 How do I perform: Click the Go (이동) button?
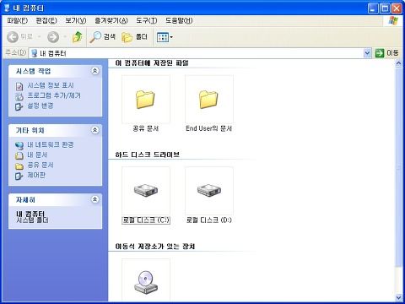click(387, 53)
